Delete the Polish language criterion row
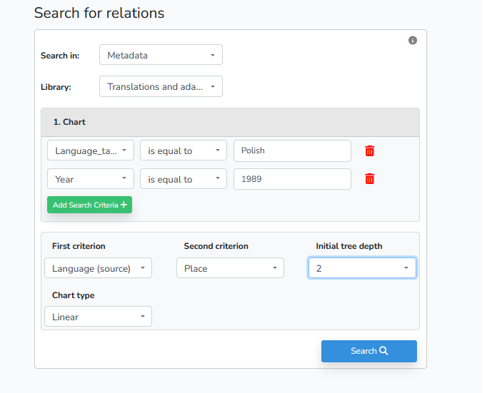 coord(369,150)
